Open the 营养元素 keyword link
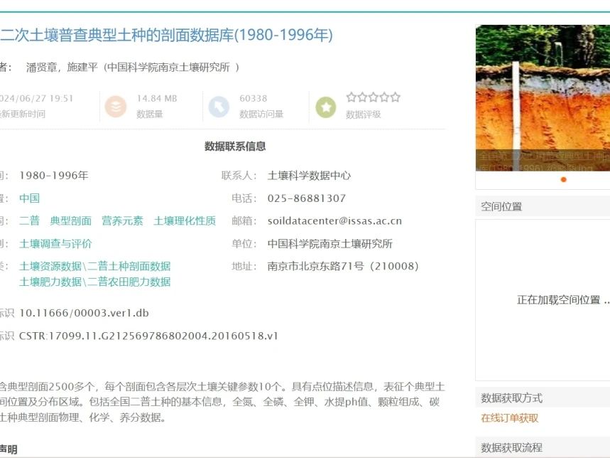Viewport: 610px width, 458px height. pyautogui.click(x=122, y=220)
